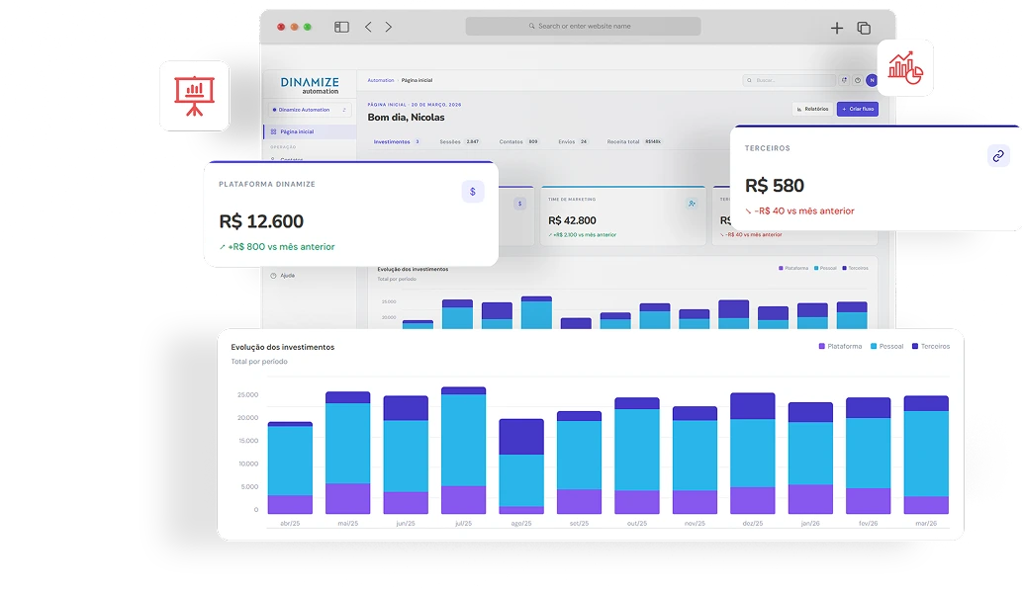Open the Dinamize Automation workspace selector

(310, 110)
